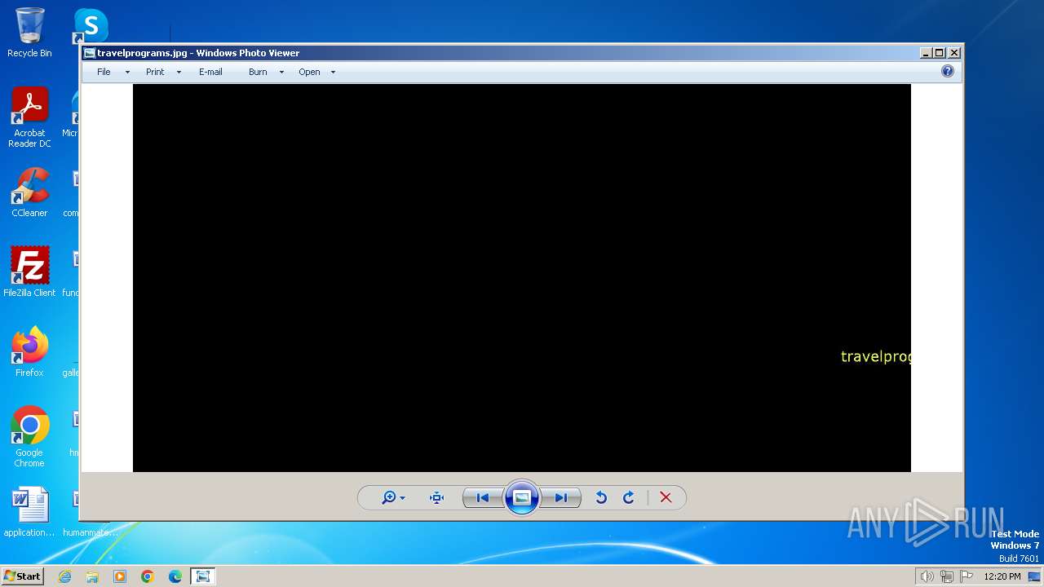The image size is (1044, 587).
Task: Minimize the Photo Viewer window
Action: [926, 53]
